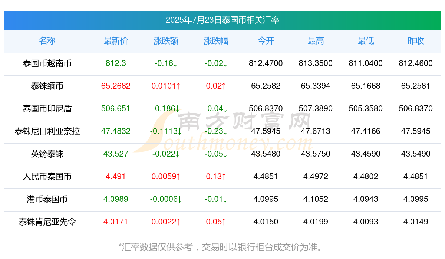Click latest price 43.527
The width and height of the screenshot is (445, 259).
pos(116,154)
